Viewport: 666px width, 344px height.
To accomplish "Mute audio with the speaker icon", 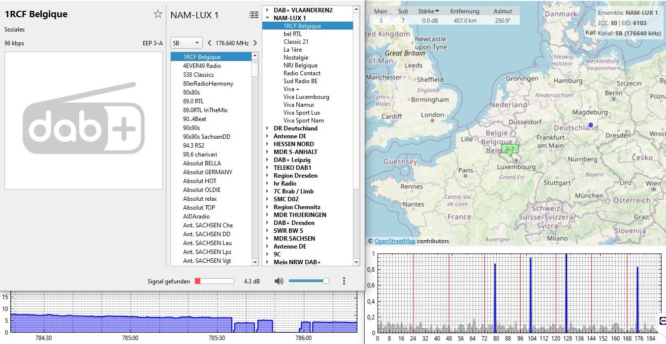I will click(x=279, y=281).
